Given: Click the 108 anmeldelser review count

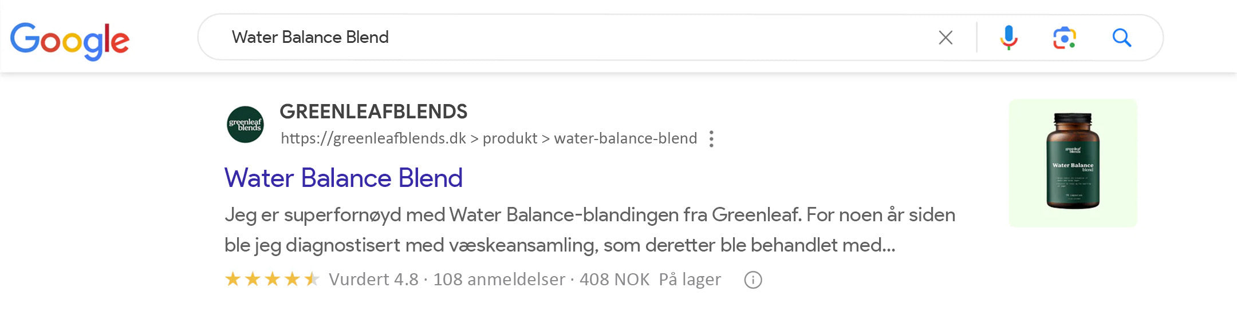Looking at the screenshot, I should [499, 280].
